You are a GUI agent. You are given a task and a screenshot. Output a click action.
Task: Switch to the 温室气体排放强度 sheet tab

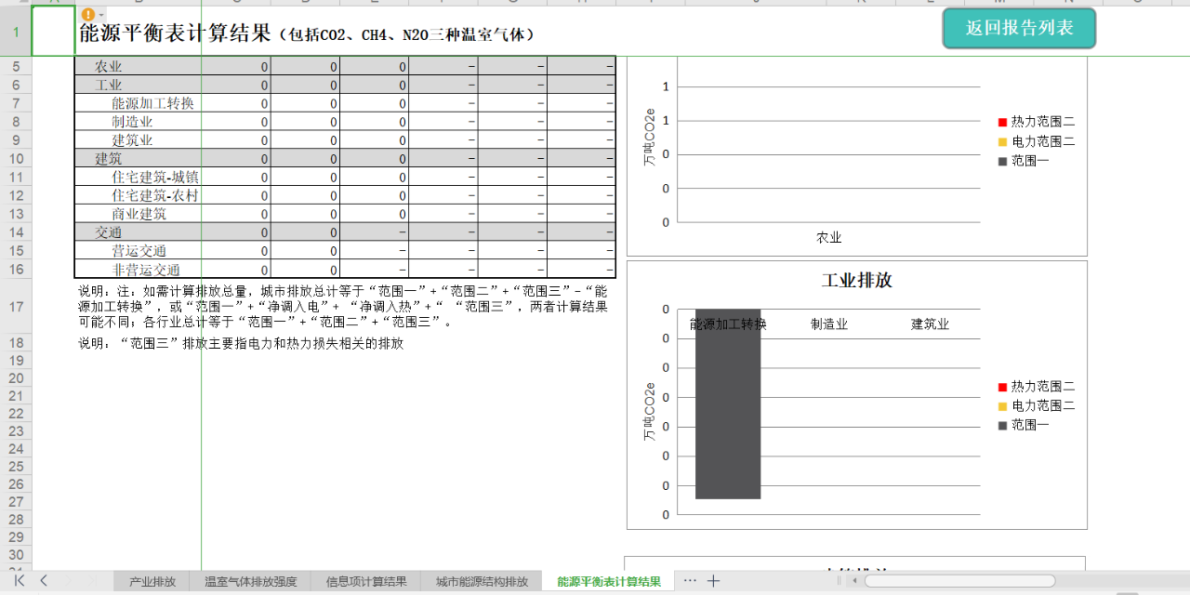(x=250, y=582)
